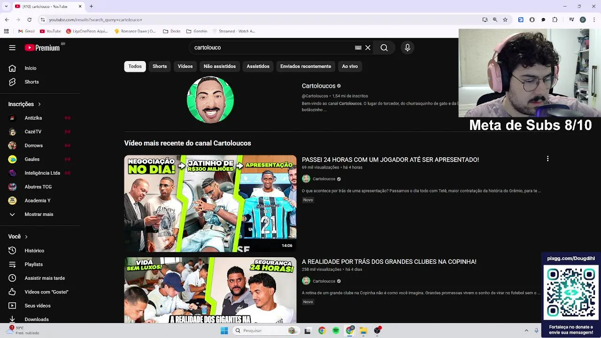The image size is (601, 338).
Task: Bookmark this page with the star icon
Action: [505, 20]
